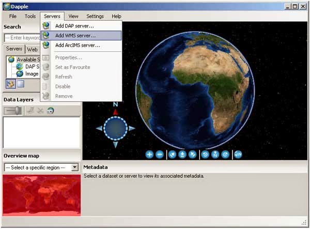Click the greyed Remove menu entry

[81, 96]
